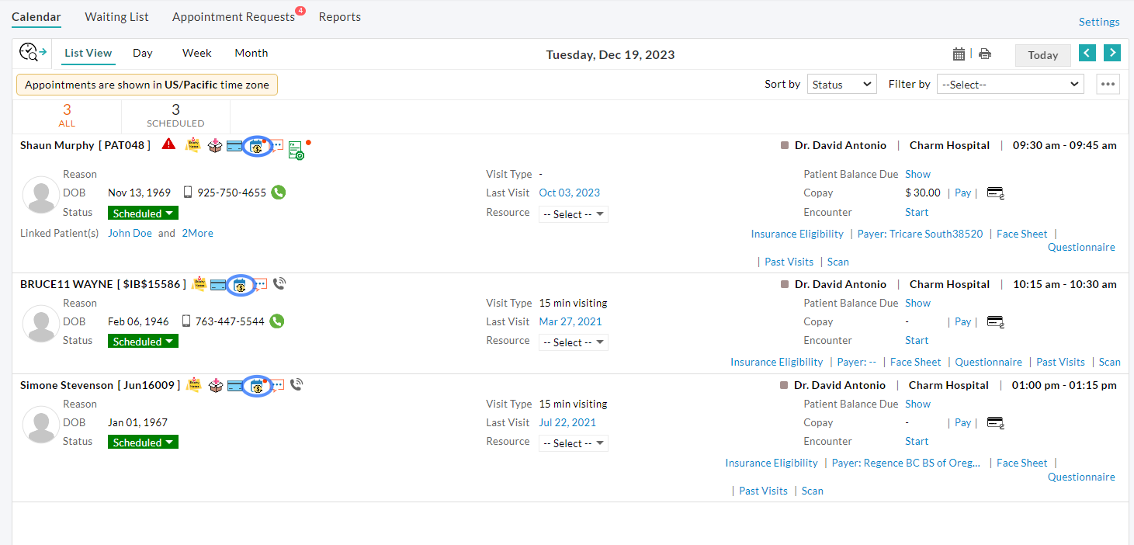This screenshot has width=1134, height=545.
Task: Click the print icon in the calendar toolbar
Action: 984,53
